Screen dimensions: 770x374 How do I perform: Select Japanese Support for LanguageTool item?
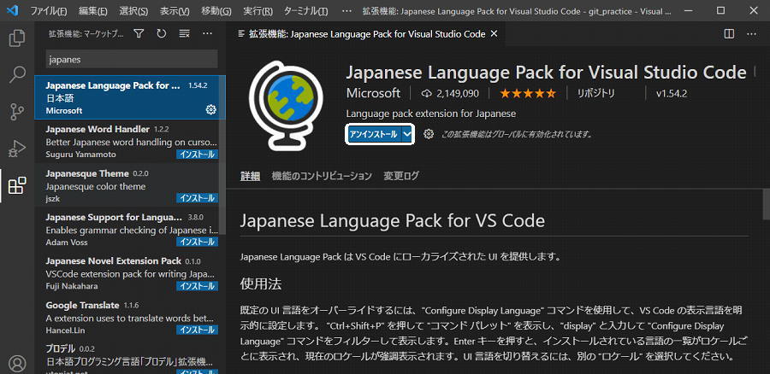tap(127, 229)
